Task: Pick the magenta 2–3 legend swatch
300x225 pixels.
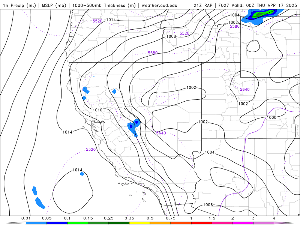Action: point(243,223)
